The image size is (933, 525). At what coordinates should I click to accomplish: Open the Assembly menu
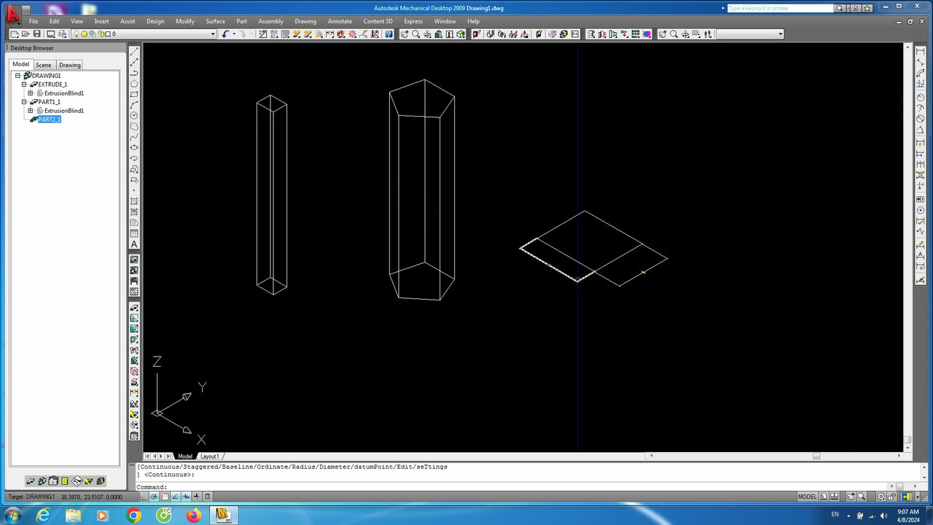coord(270,21)
